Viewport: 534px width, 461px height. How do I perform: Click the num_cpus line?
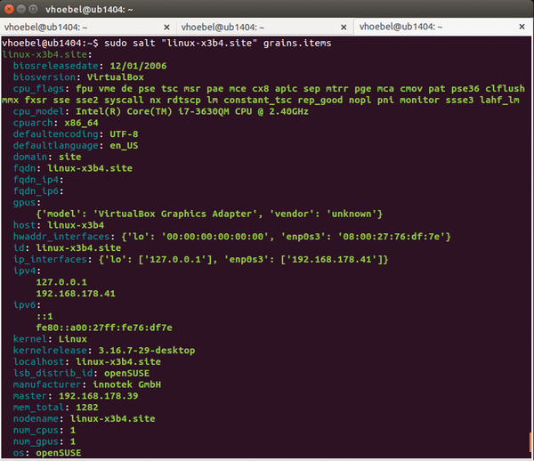(x=44, y=431)
